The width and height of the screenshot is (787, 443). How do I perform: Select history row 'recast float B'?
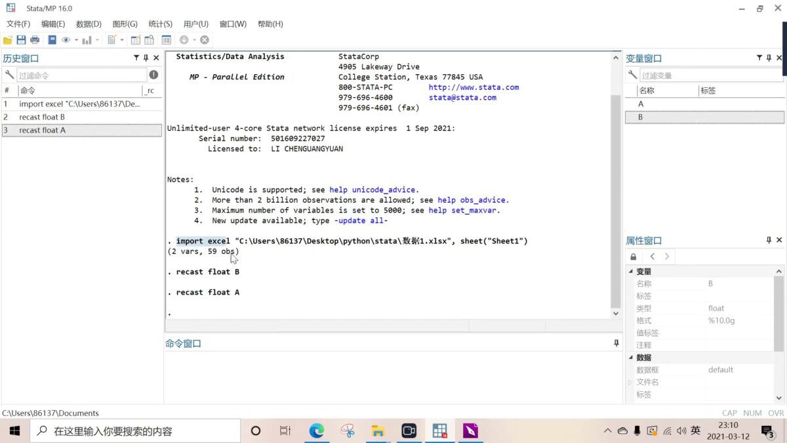pos(82,117)
